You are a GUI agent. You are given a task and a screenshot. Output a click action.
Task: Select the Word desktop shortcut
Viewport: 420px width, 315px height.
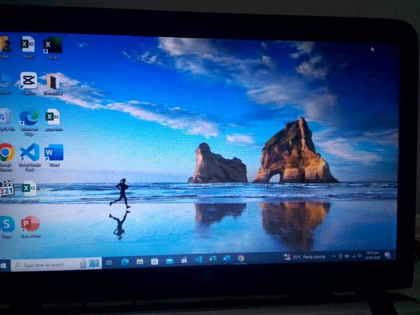coord(54,155)
